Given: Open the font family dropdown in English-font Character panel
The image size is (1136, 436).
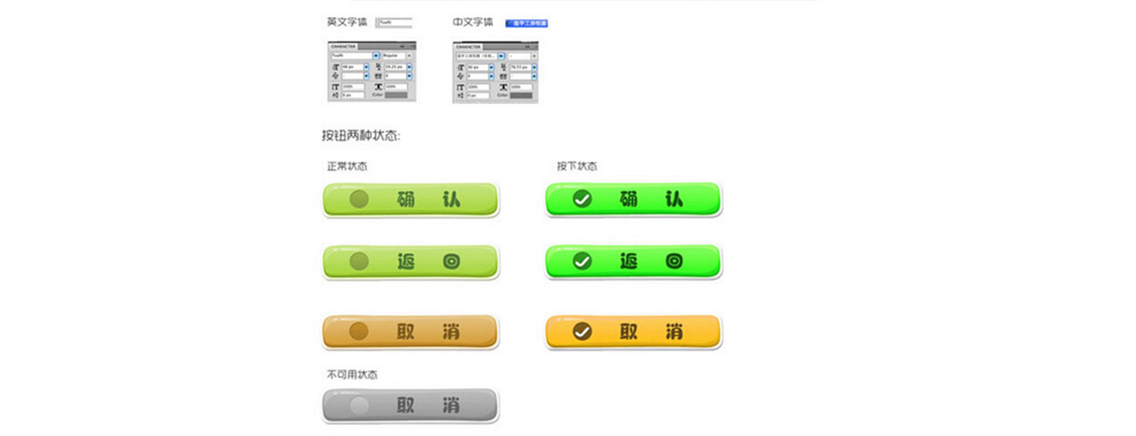Looking at the screenshot, I should [376, 56].
